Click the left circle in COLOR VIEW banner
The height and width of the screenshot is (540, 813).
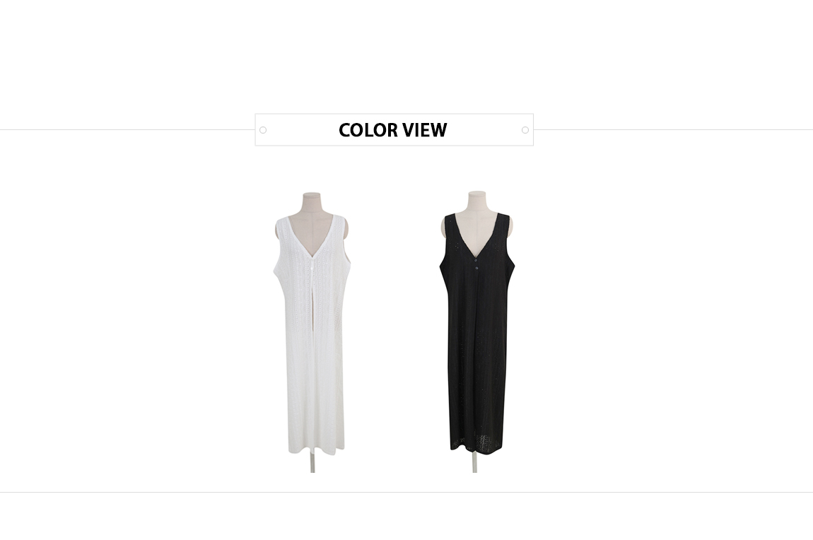pyautogui.click(x=263, y=130)
